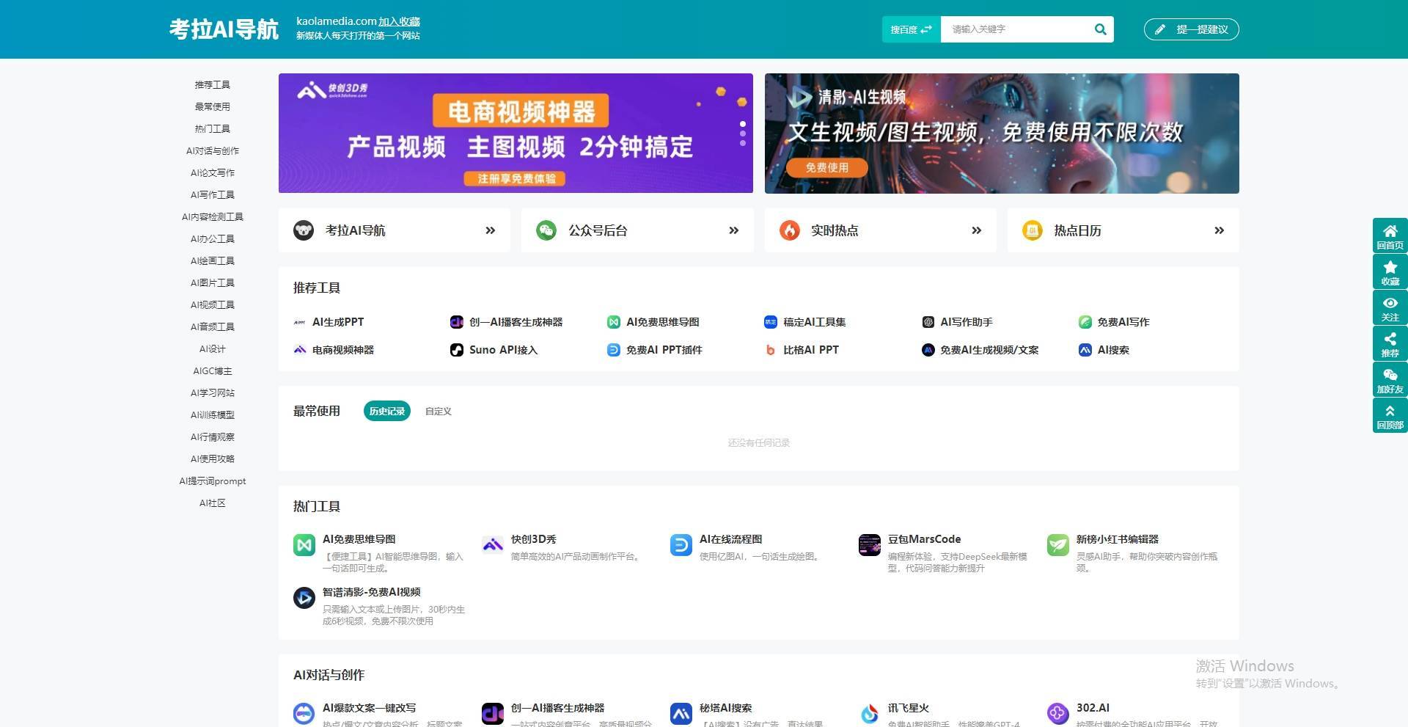Open the 智谱清影 play icon

pyautogui.click(x=304, y=598)
